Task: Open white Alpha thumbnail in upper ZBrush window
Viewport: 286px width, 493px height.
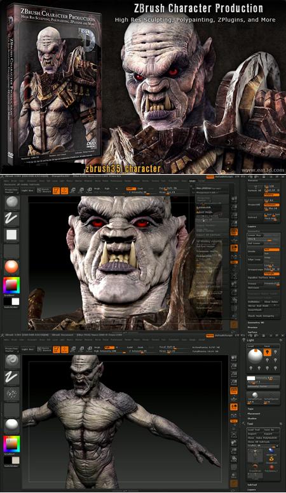Action: point(11,234)
